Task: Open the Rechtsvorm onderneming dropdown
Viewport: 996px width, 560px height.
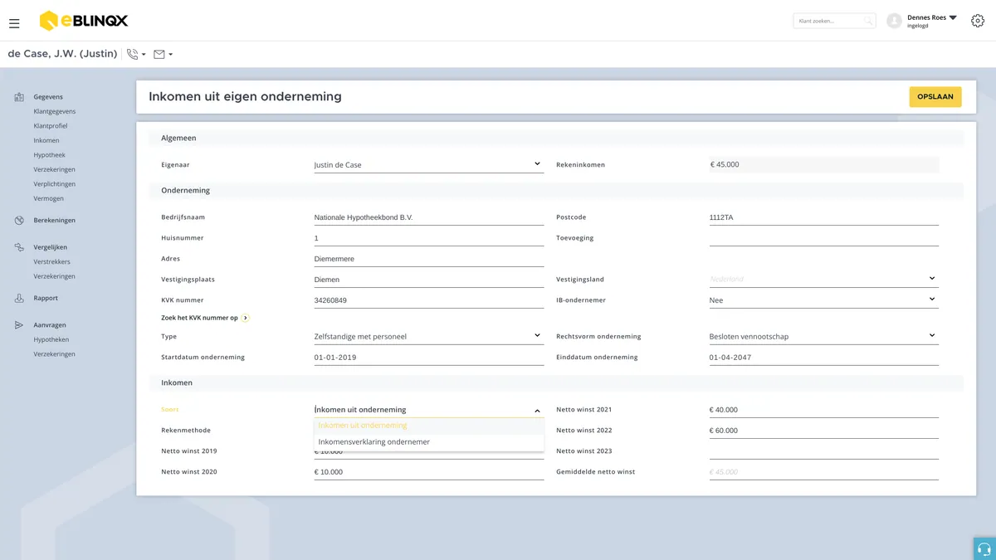Action: (824, 336)
